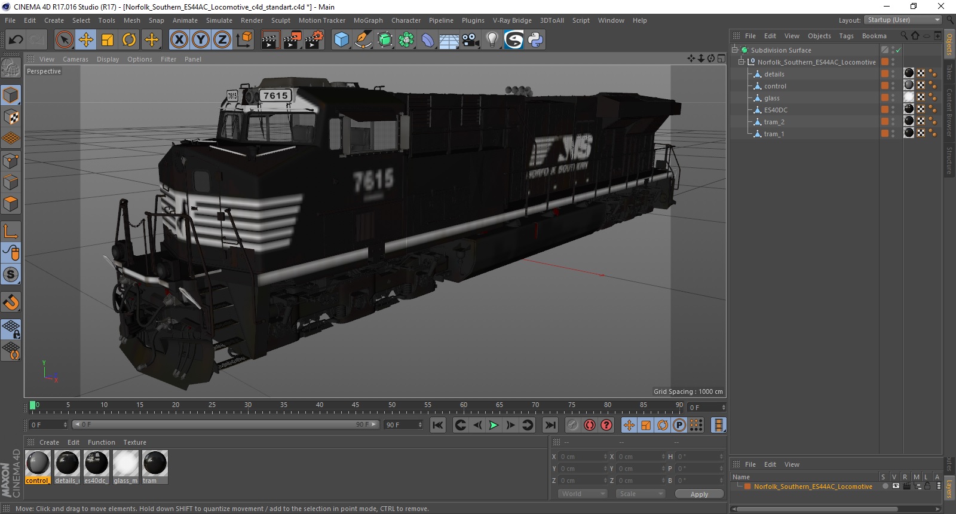Open the File menu
The width and height of the screenshot is (956, 514).
[10, 20]
